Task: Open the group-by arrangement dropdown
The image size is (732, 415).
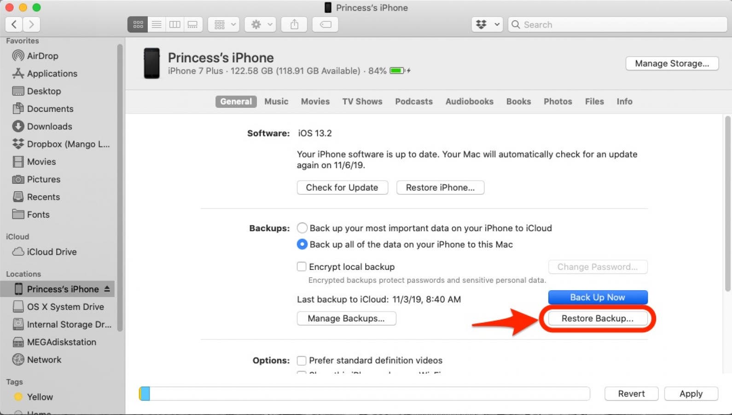Action: click(224, 24)
